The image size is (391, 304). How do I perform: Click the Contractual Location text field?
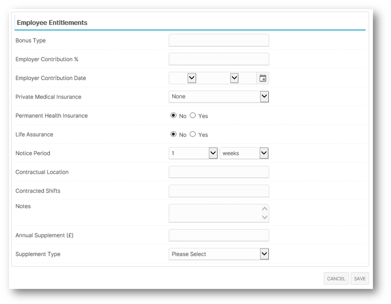click(x=219, y=172)
